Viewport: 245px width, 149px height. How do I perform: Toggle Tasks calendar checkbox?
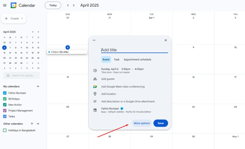(x=5, y=116)
